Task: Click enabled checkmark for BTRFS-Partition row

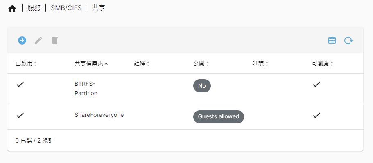Action: click(20, 84)
